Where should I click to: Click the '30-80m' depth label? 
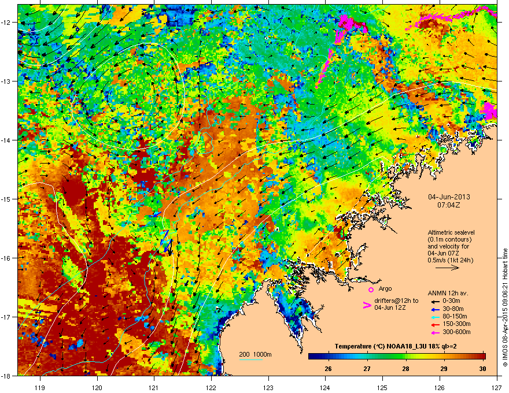453,309
